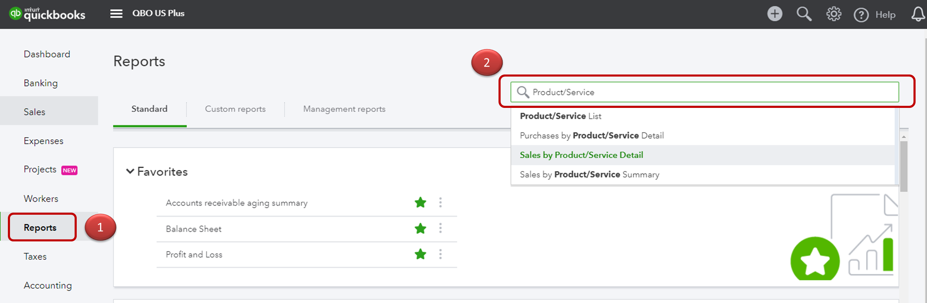Click the page scrollbar up arrow

click(x=903, y=137)
